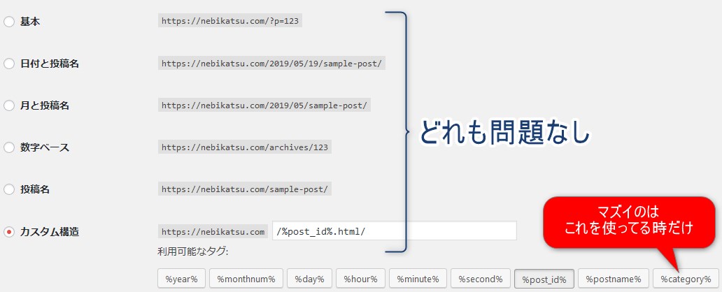Select the 投稿名 radio button
This screenshot has width=722, height=292.
pos(9,189)
